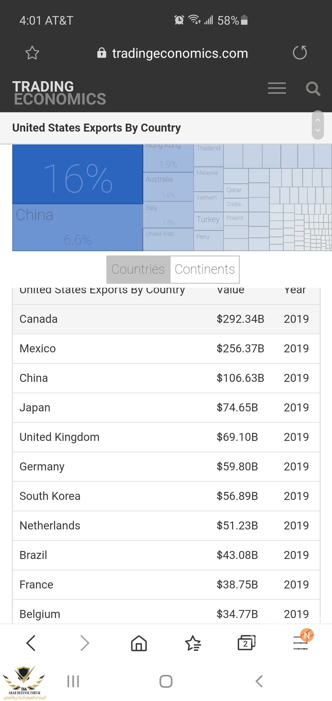
Task: Tap the bookmark star in address bar
Action: (x=32, y=53)
